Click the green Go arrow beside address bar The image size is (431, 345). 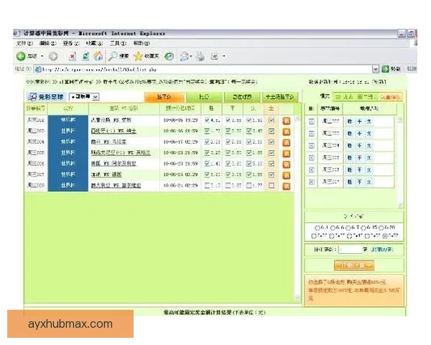point(385,69)
